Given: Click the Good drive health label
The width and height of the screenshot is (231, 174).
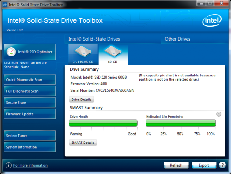Looking at the screenshot, I should 132,134.
